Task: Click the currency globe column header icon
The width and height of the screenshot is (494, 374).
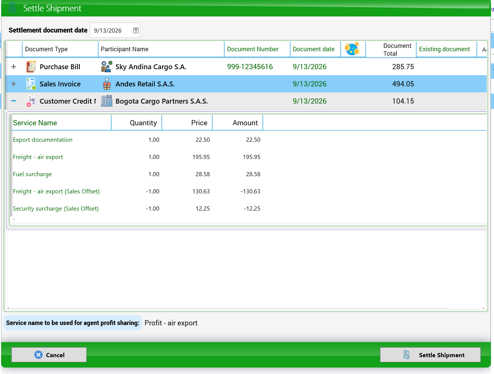Action: [x=352, y=49]
